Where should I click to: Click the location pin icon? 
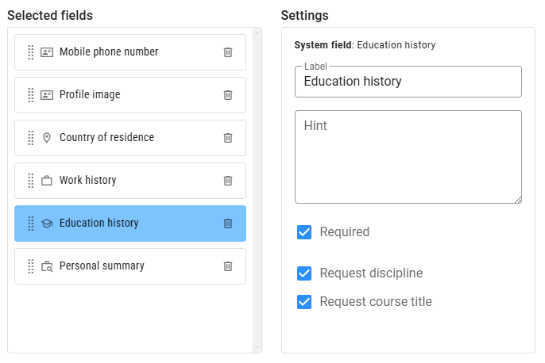pos(47,138)
